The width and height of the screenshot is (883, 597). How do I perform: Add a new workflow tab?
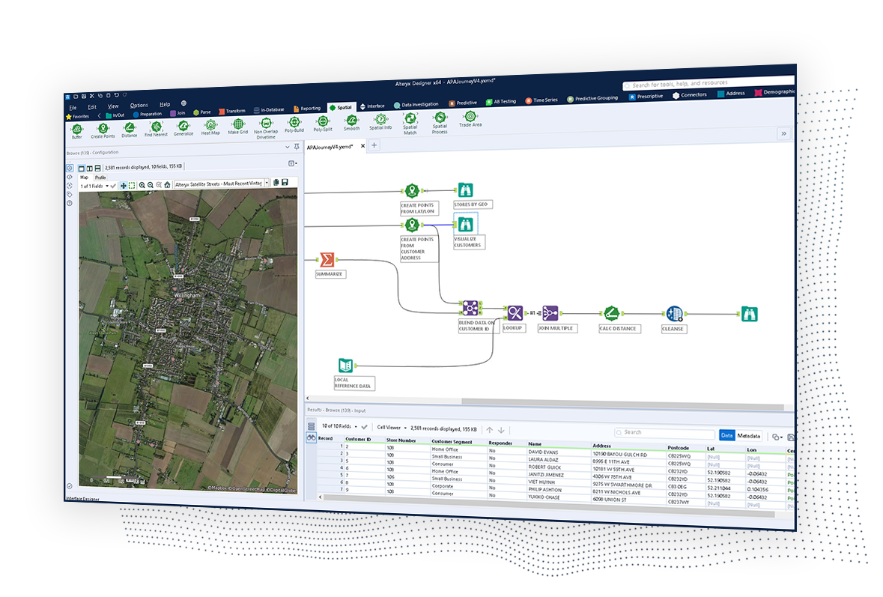click(x=374, y=145)
